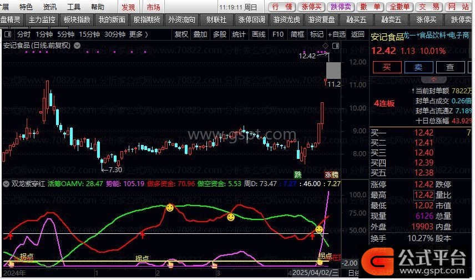Click the exclamation icon beside 当前封单额
The height and width of the screenshot is (280, 475).
click(413, 91)
